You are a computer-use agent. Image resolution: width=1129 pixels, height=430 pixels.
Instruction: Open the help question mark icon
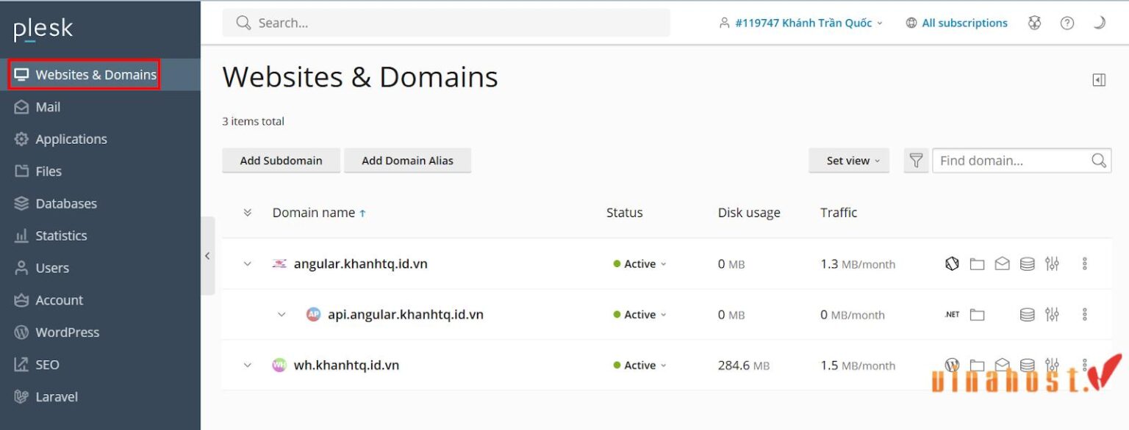pos(1067,23)
